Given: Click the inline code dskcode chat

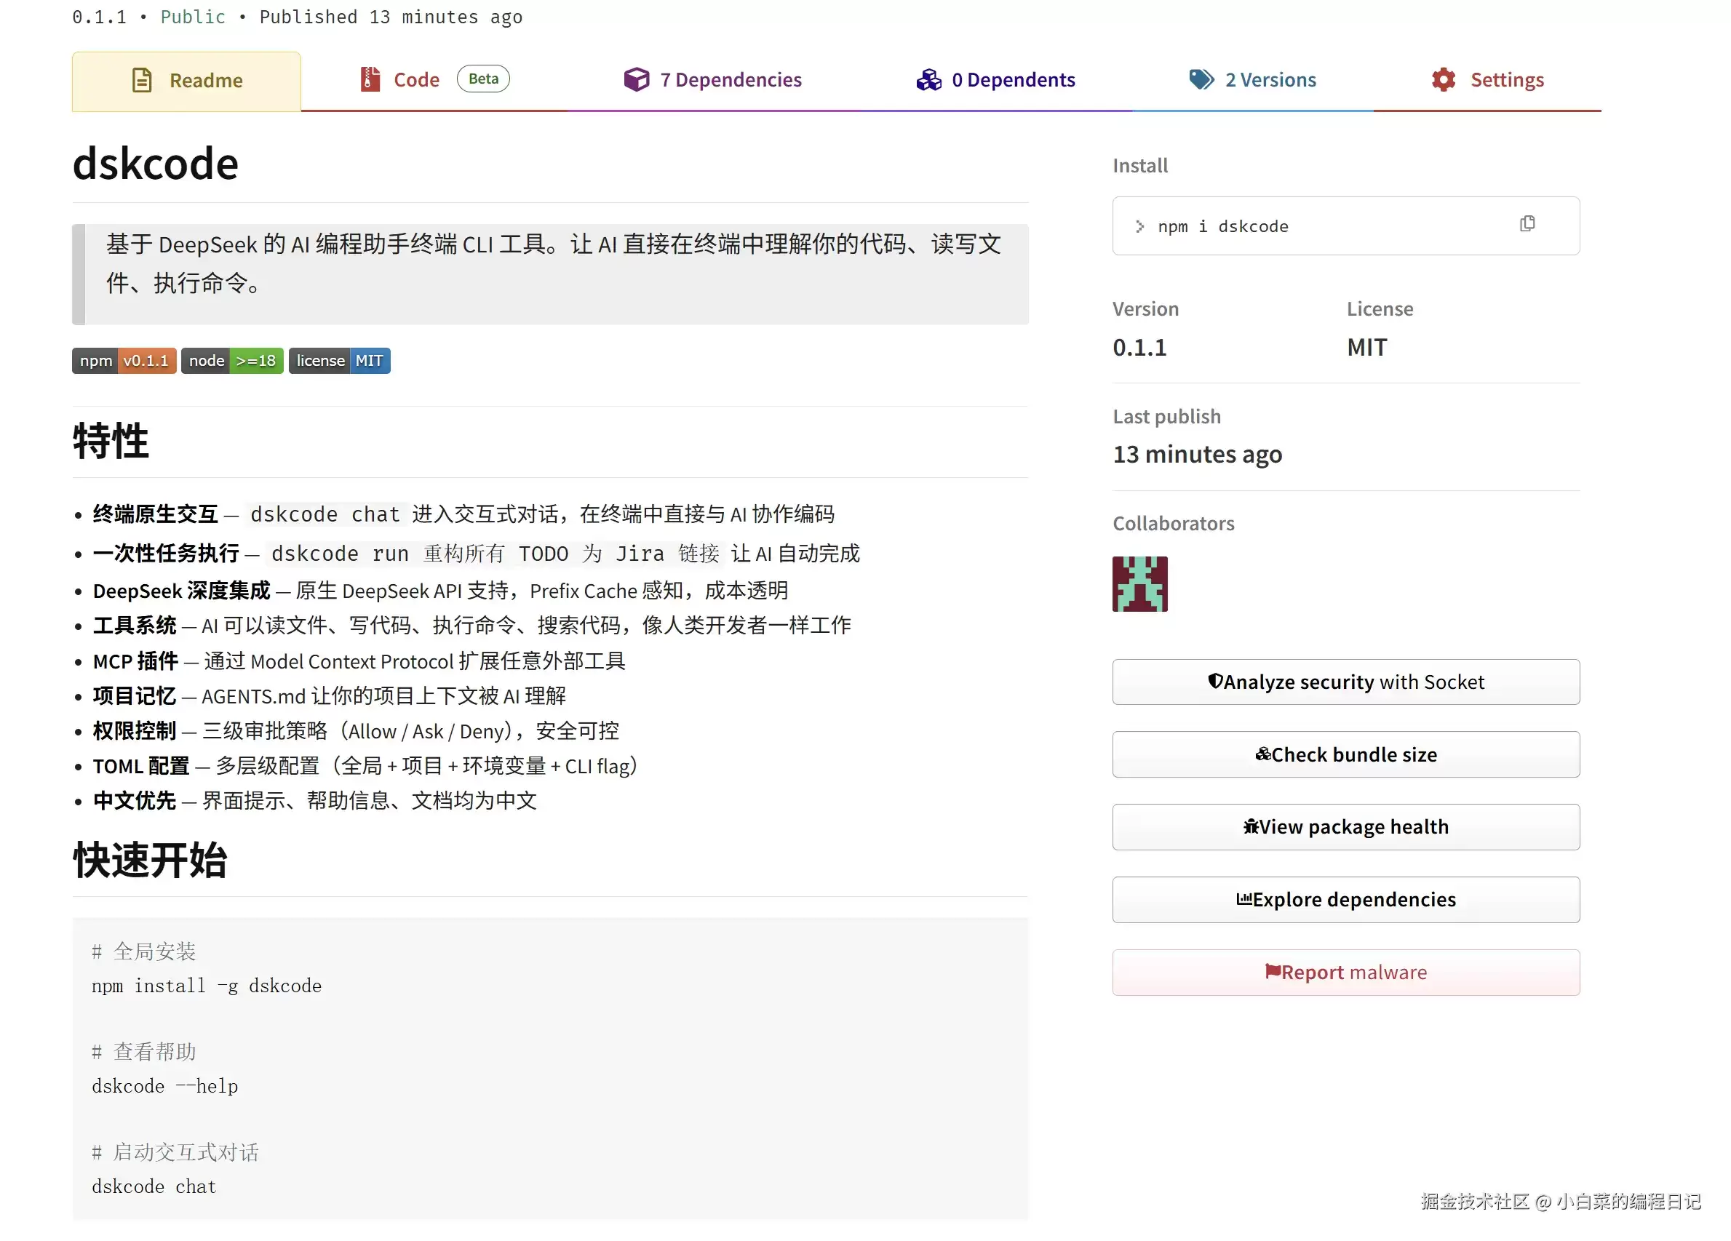Looking at the screenshot, I should [325, 514].
